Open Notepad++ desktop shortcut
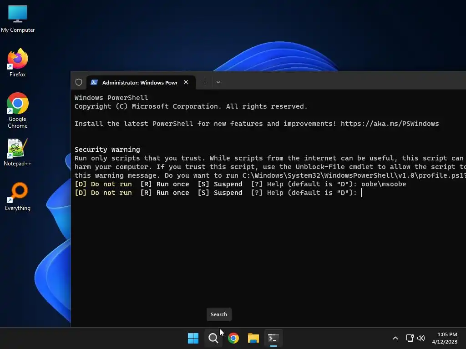Viewport: 466px width, 349px height. pyautogui.click(x=18, y=152)
